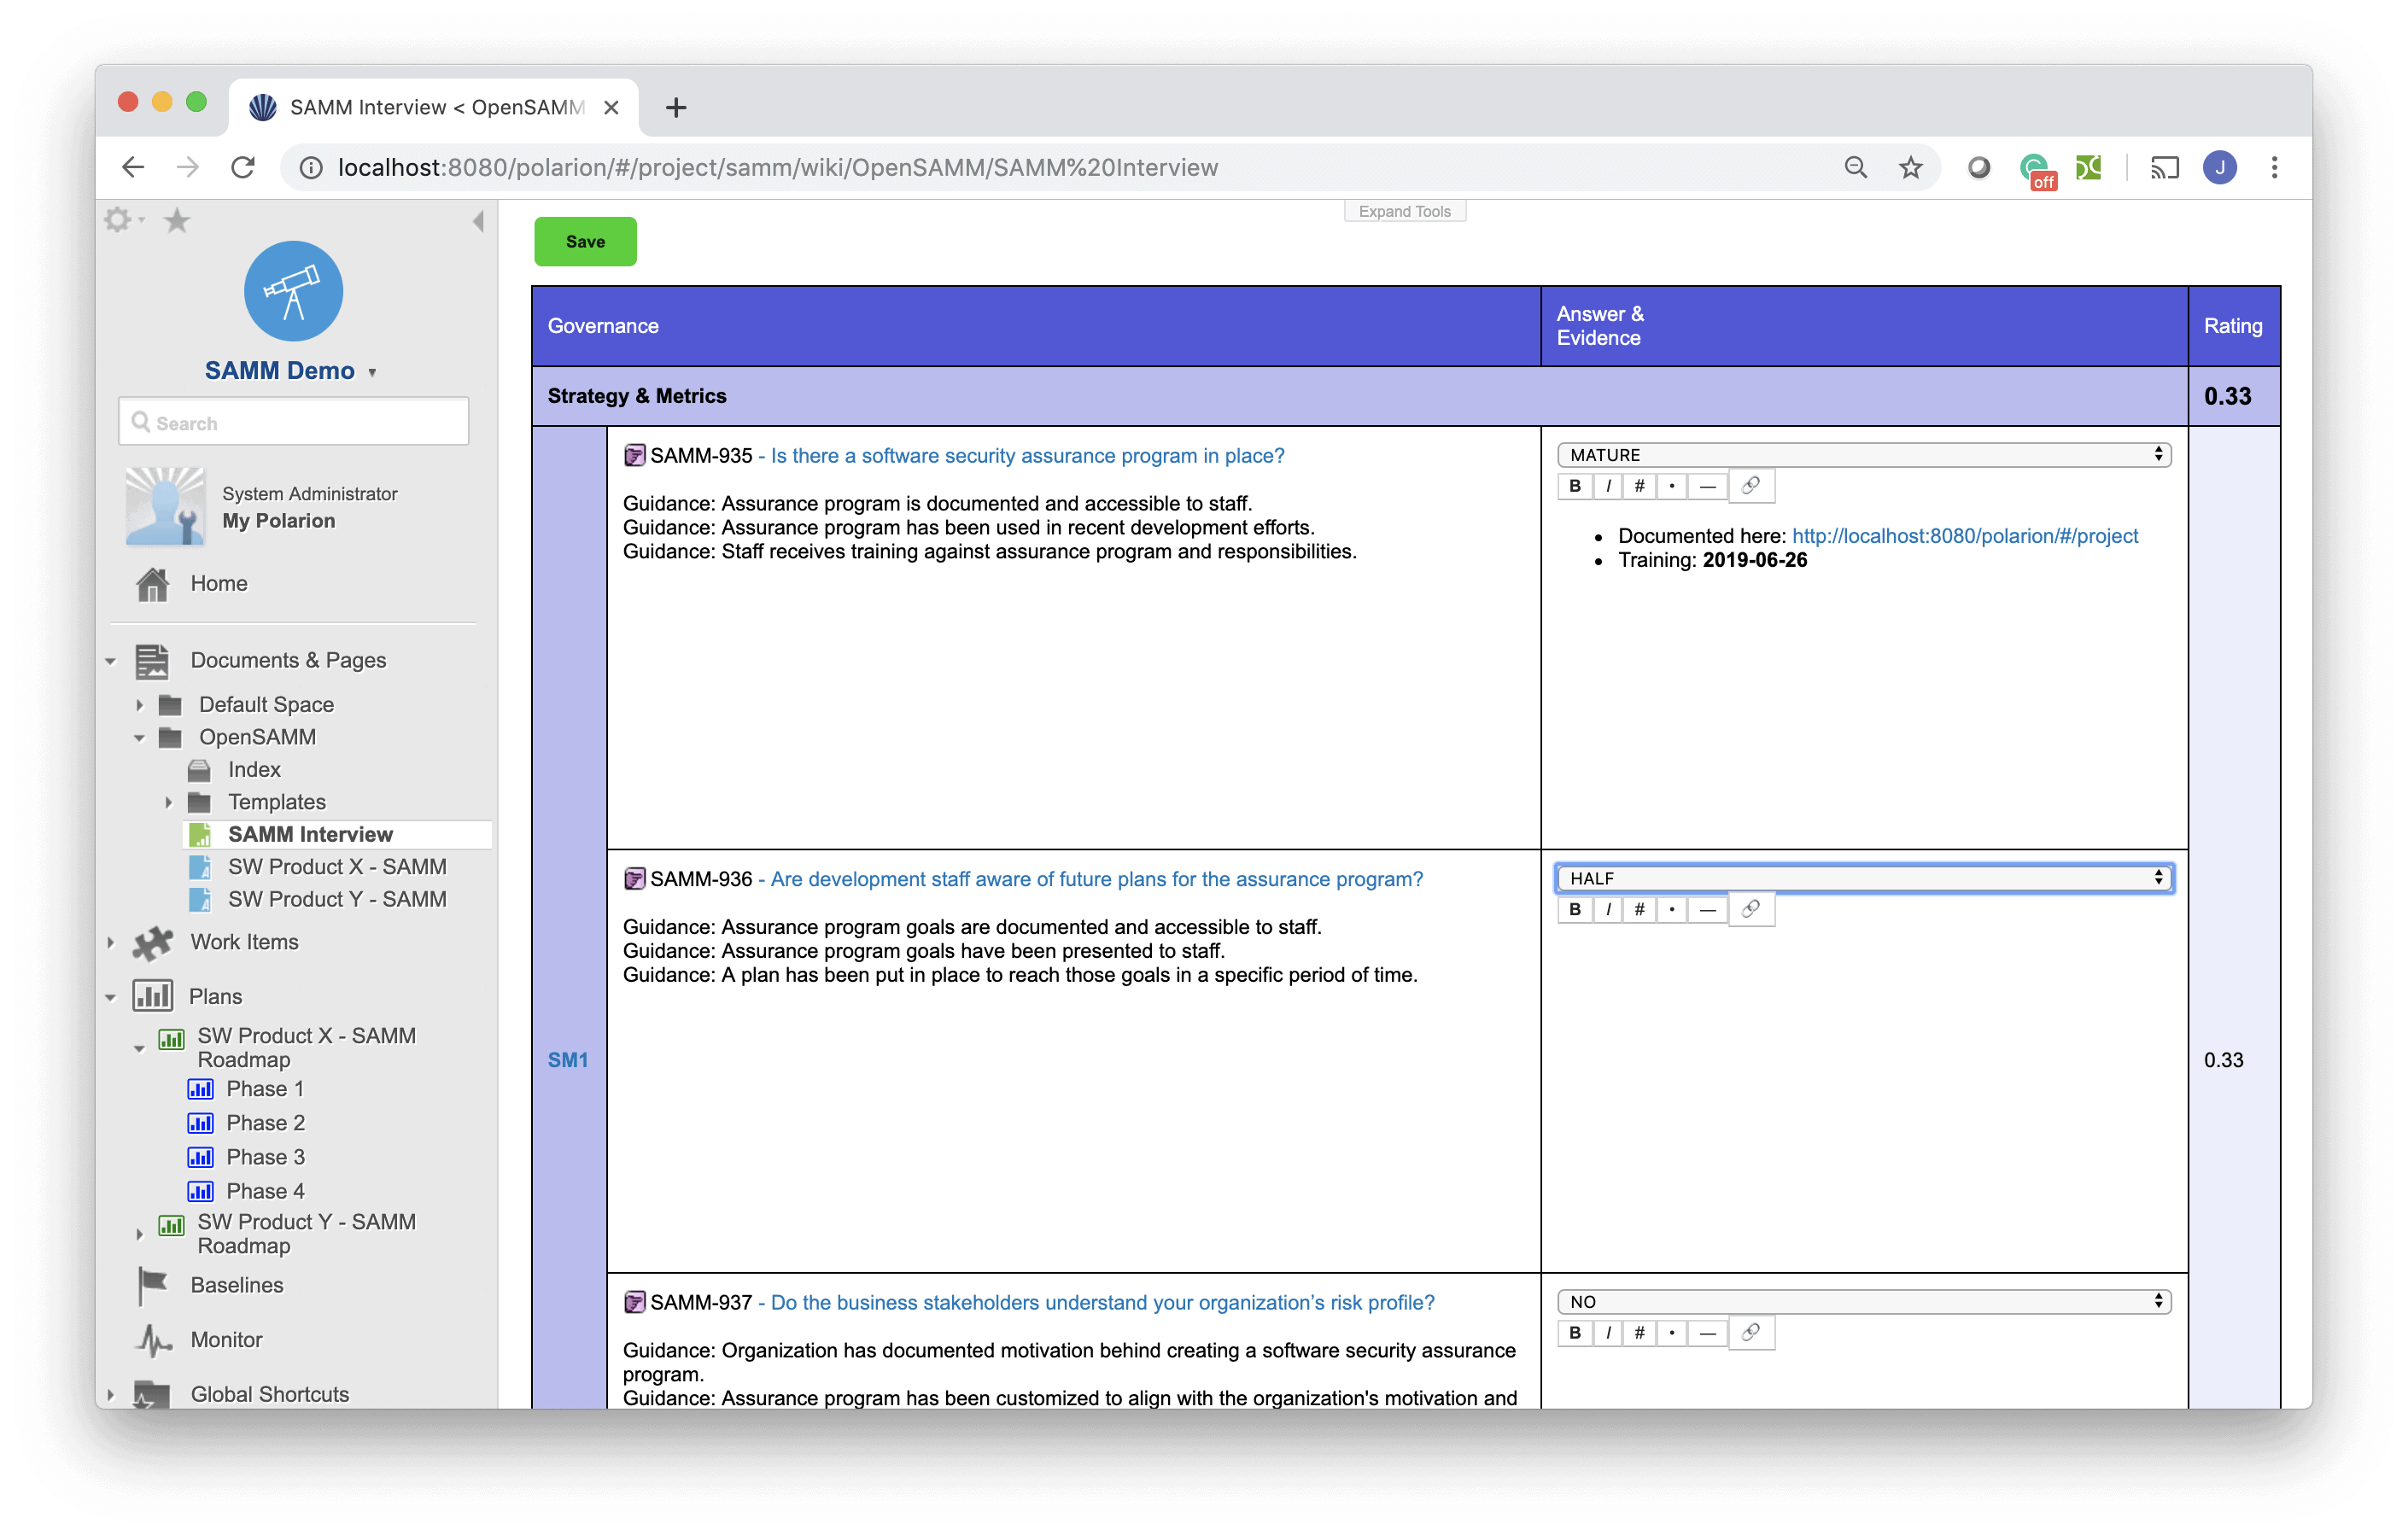Click the Plans chart icon
The image size is (2408, 1535).
153,996
